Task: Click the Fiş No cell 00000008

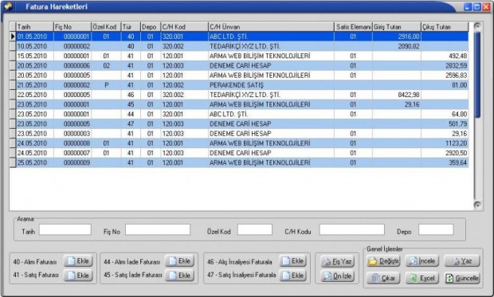Action: (x=73, y=143)
